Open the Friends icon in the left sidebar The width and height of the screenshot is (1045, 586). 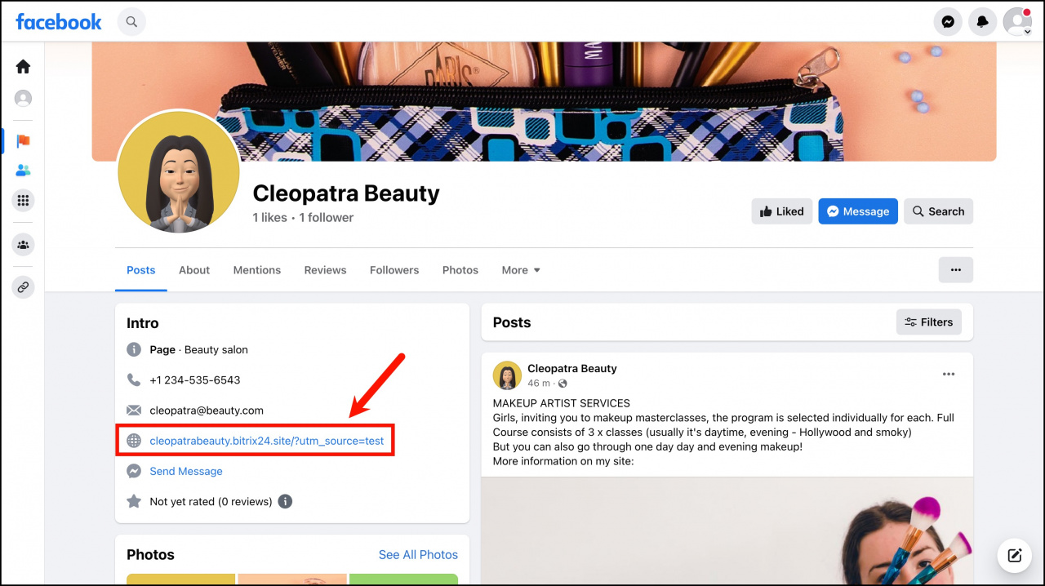click(23, 171)
